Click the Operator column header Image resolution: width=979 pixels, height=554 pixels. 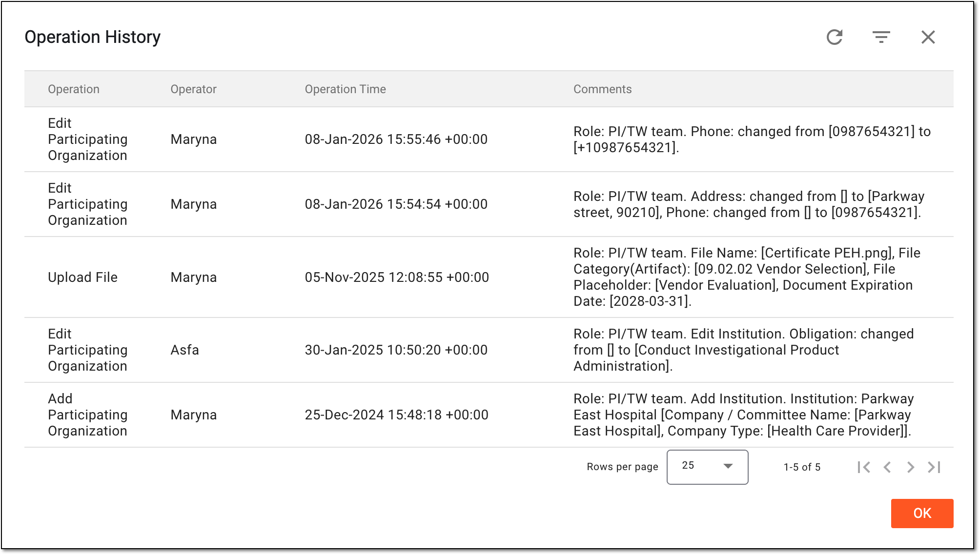193,89
